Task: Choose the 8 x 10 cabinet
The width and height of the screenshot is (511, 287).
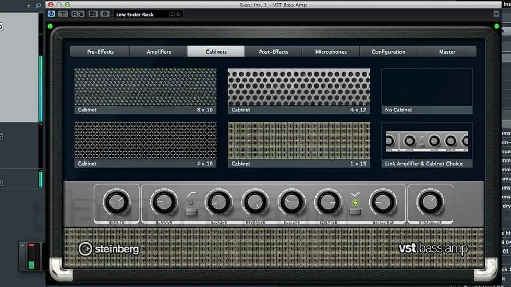Action: point(145,91)
